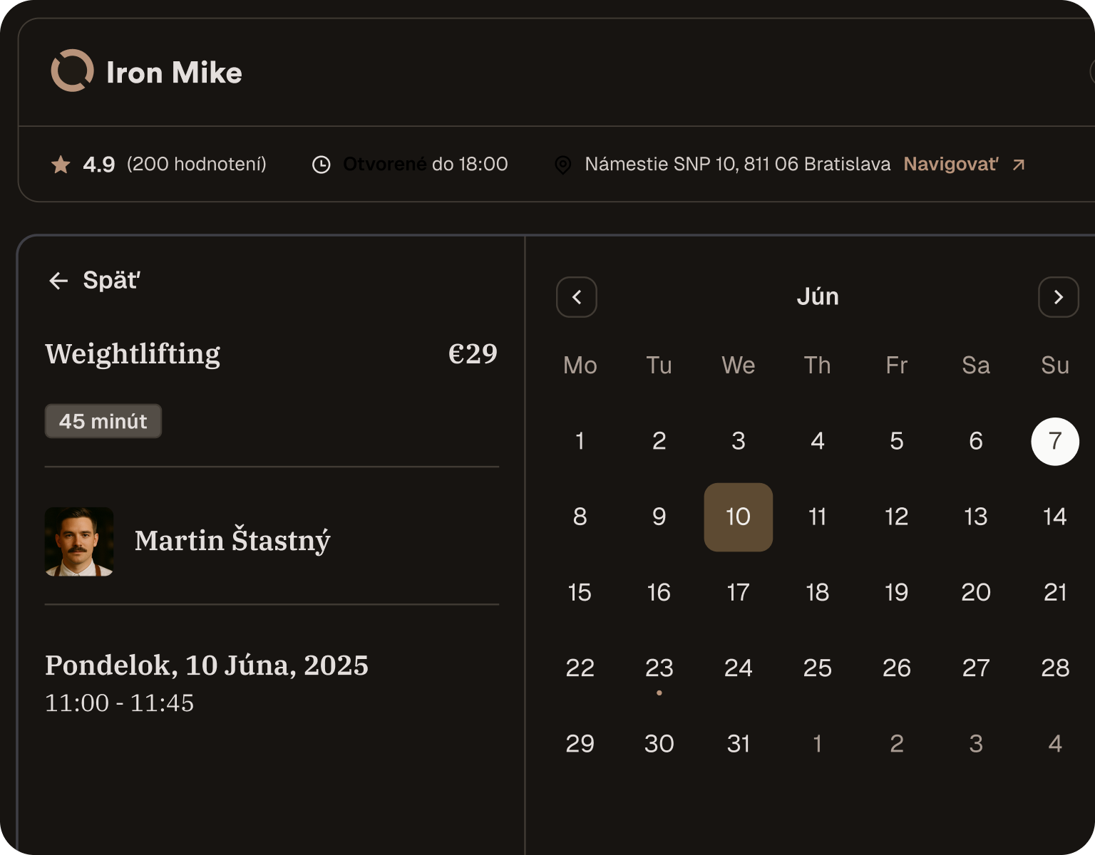Pick June 17 on the calendar
Screen dimensions: 1095x855
pos(738,592)
